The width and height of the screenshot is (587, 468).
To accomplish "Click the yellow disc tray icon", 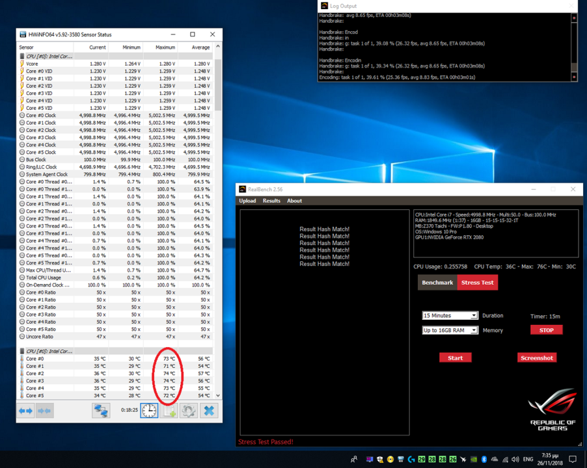I will pyautogui.click(x=390, y=460).
